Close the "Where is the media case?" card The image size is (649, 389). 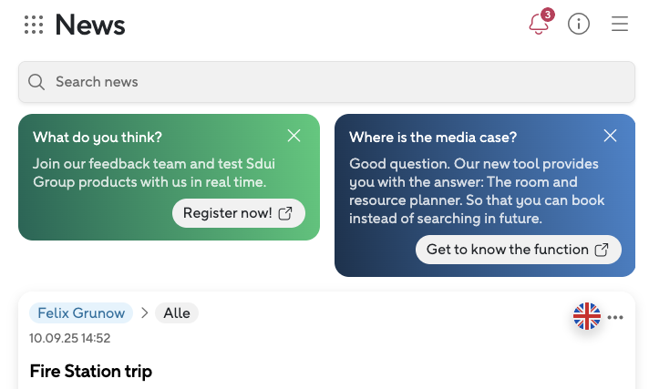click(x=610, y=136)
